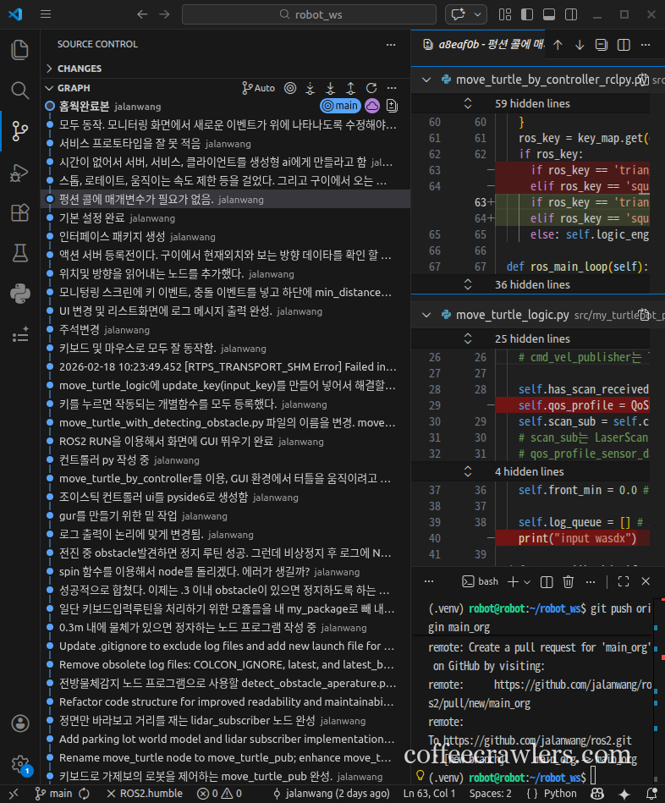Click the main branch in status bar
Screen dimensions: 665x803
(x=52, y=794)
